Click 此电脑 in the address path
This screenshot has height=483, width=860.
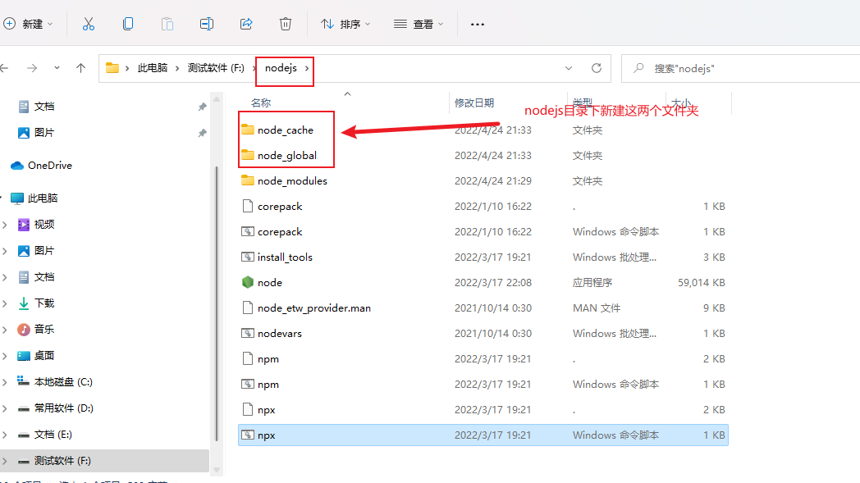[153, 68]
